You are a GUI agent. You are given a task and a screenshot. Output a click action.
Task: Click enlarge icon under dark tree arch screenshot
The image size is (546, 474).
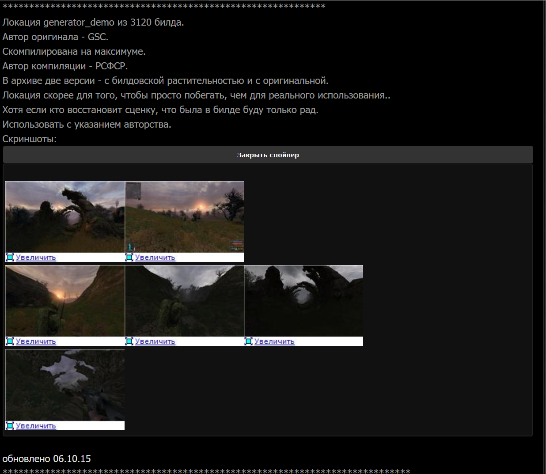(249, 341)
